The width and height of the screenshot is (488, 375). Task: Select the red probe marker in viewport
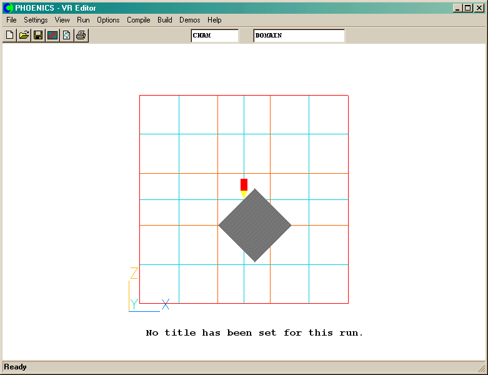tap(244, 184)
